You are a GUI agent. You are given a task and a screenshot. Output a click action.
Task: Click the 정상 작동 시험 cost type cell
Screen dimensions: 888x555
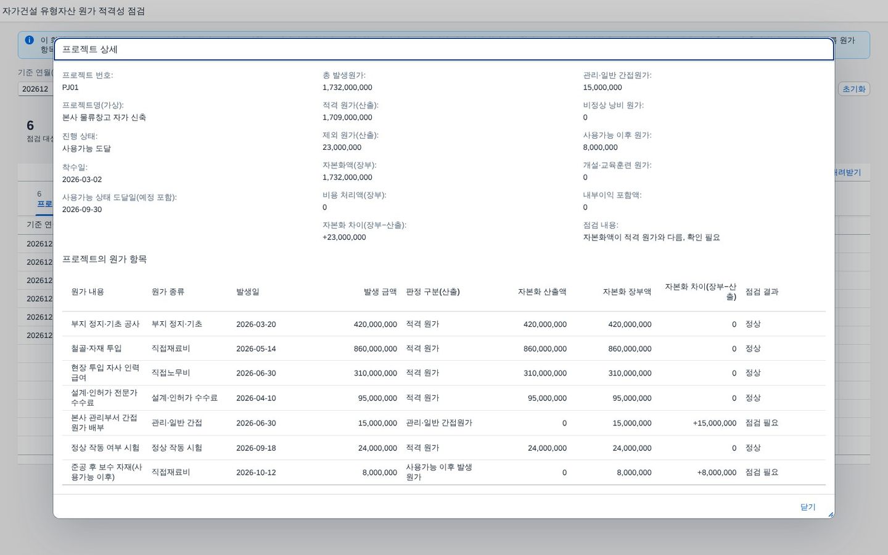coord(177,448)
